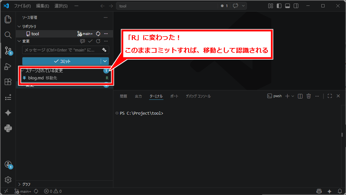Click main+ branch in status bar
Screen dimensions: 346x195
pos(23,191)
